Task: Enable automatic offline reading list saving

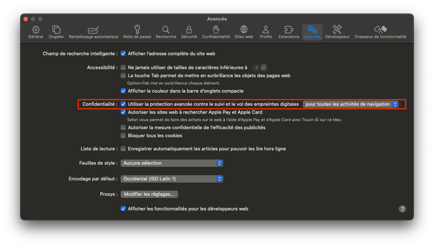Action: 123,149
